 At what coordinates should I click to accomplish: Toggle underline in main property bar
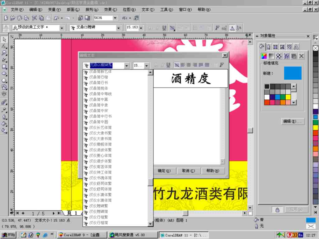tap(164, 28)
